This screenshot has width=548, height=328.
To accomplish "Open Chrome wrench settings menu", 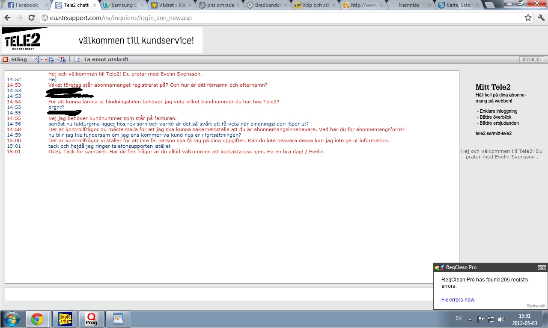I will [541, 18].
